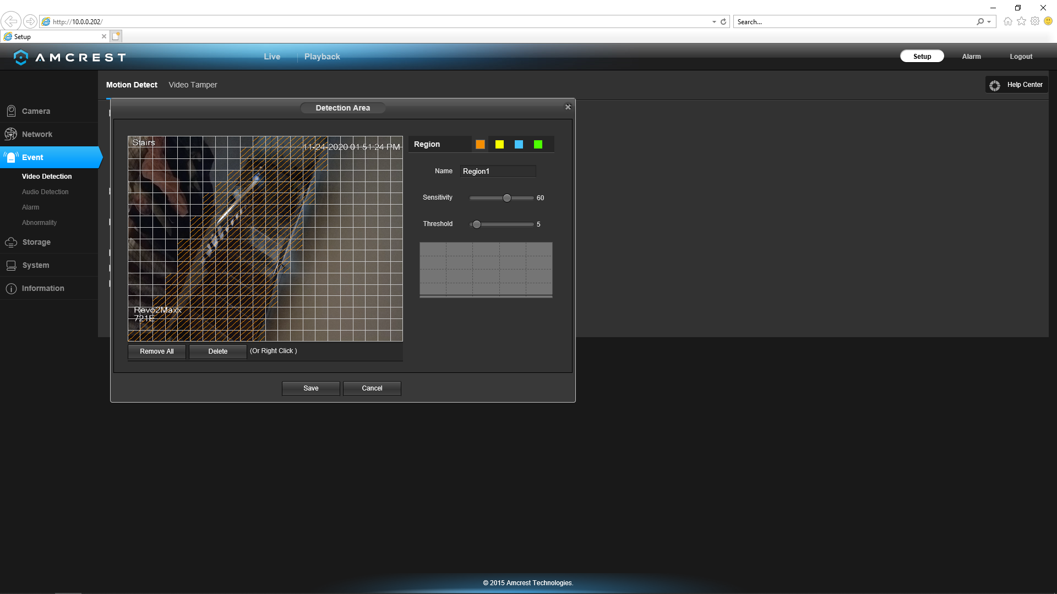This screenshot has width=1057, height=594.
Task: Open a new browser tab
Action: coord(116,36)
